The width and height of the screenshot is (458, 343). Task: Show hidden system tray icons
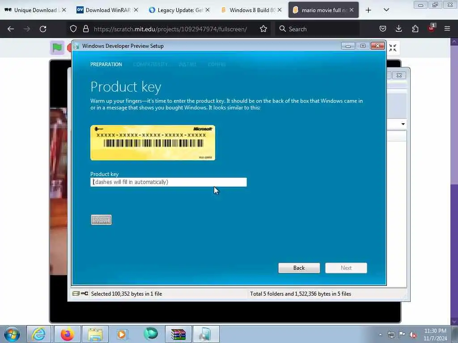pyautogui.click(x=380, y=335)
